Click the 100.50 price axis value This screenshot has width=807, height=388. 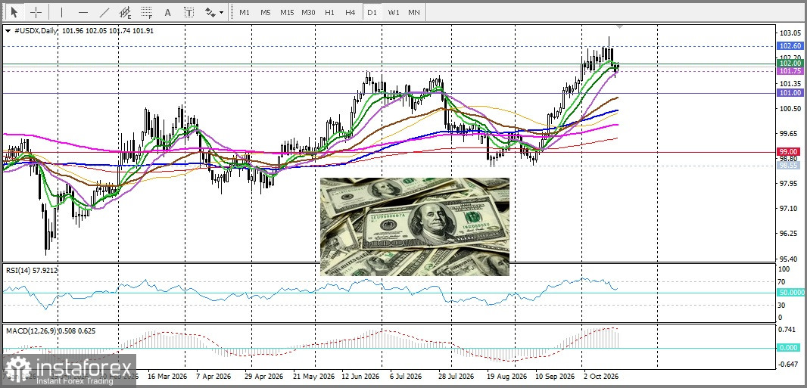point(790,108)
